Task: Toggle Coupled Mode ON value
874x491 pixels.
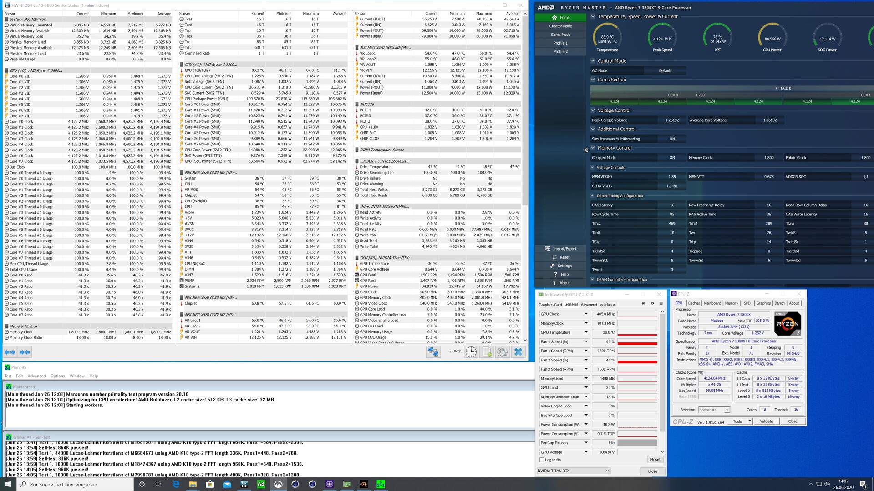Action: pos(672,158)
